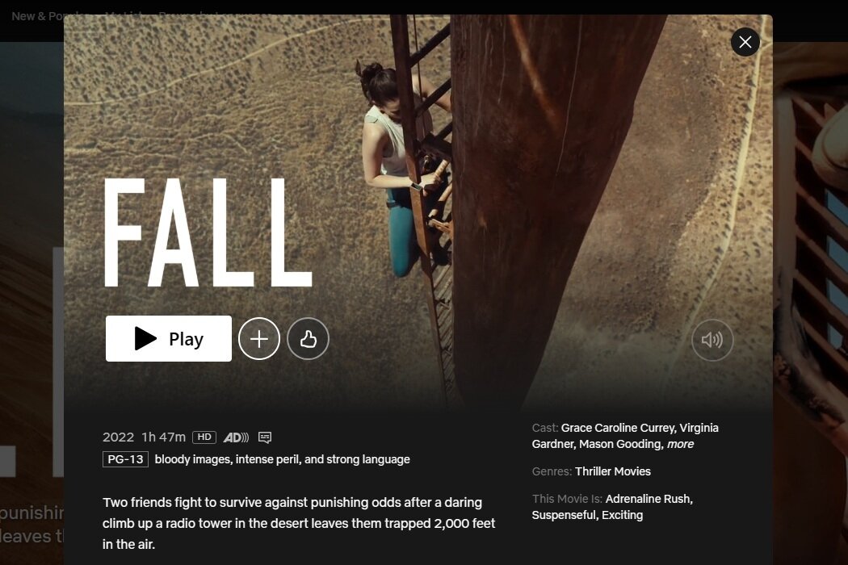Image resolution: width=848 pixels, height=565 pixels.
Task: Open Virginia Gardner cast link
Action: pyautogui.click(x=625, y=437)
